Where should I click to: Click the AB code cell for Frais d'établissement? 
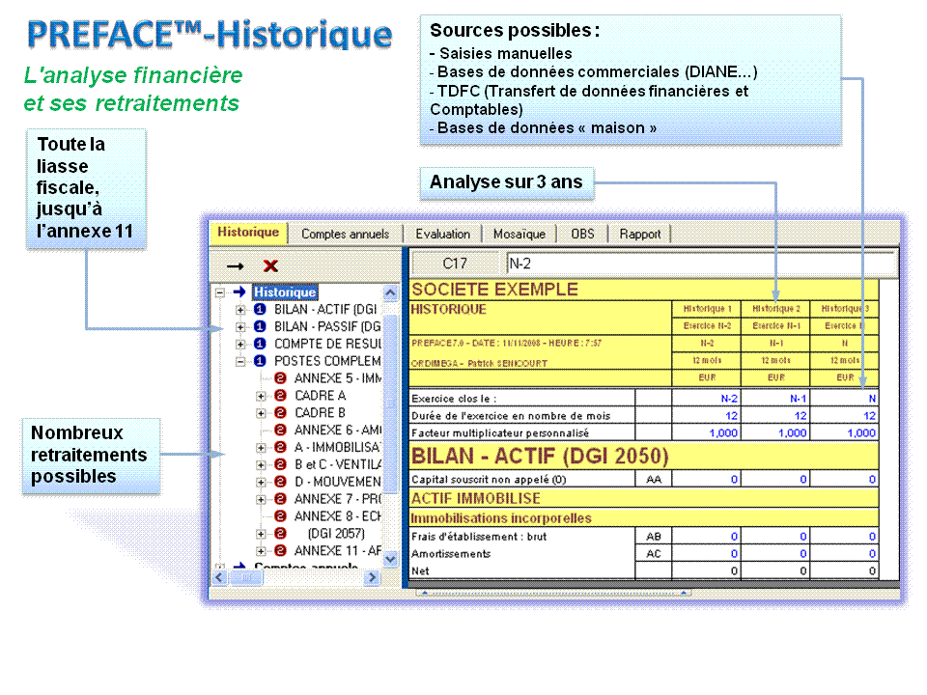tap(654, 537)
